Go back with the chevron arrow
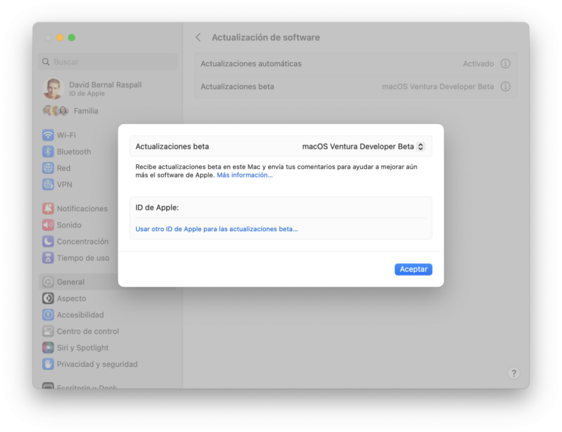This screenshot has width=562, height=432. click(x=198, y=37)
